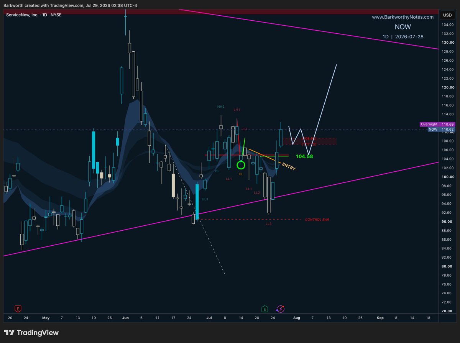Click the Overnight 110.69 price label
The width and height of the screenshot is (460, 343).
click(437, 124)
